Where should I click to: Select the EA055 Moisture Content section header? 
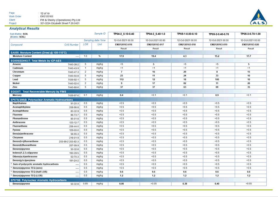(138, 52)
